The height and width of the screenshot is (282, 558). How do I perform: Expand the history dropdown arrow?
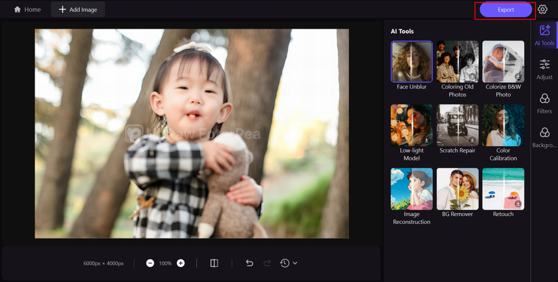click(x=295, y=263)
